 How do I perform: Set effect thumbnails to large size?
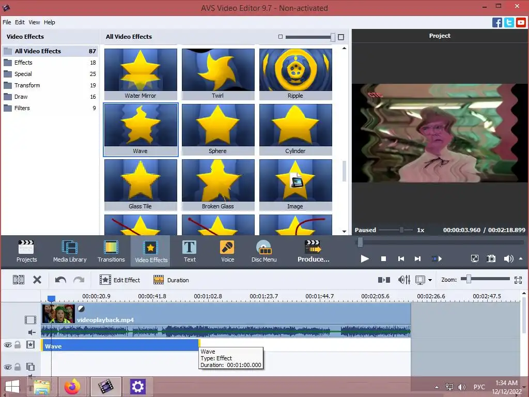(x=341, y=37)
